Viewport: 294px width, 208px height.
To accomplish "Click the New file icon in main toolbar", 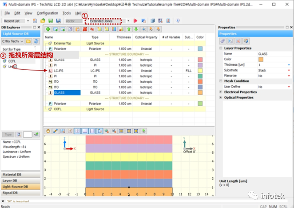I will click(x=35, y=21).
